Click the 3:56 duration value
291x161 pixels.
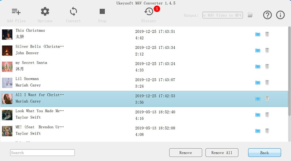coord(139,102)
